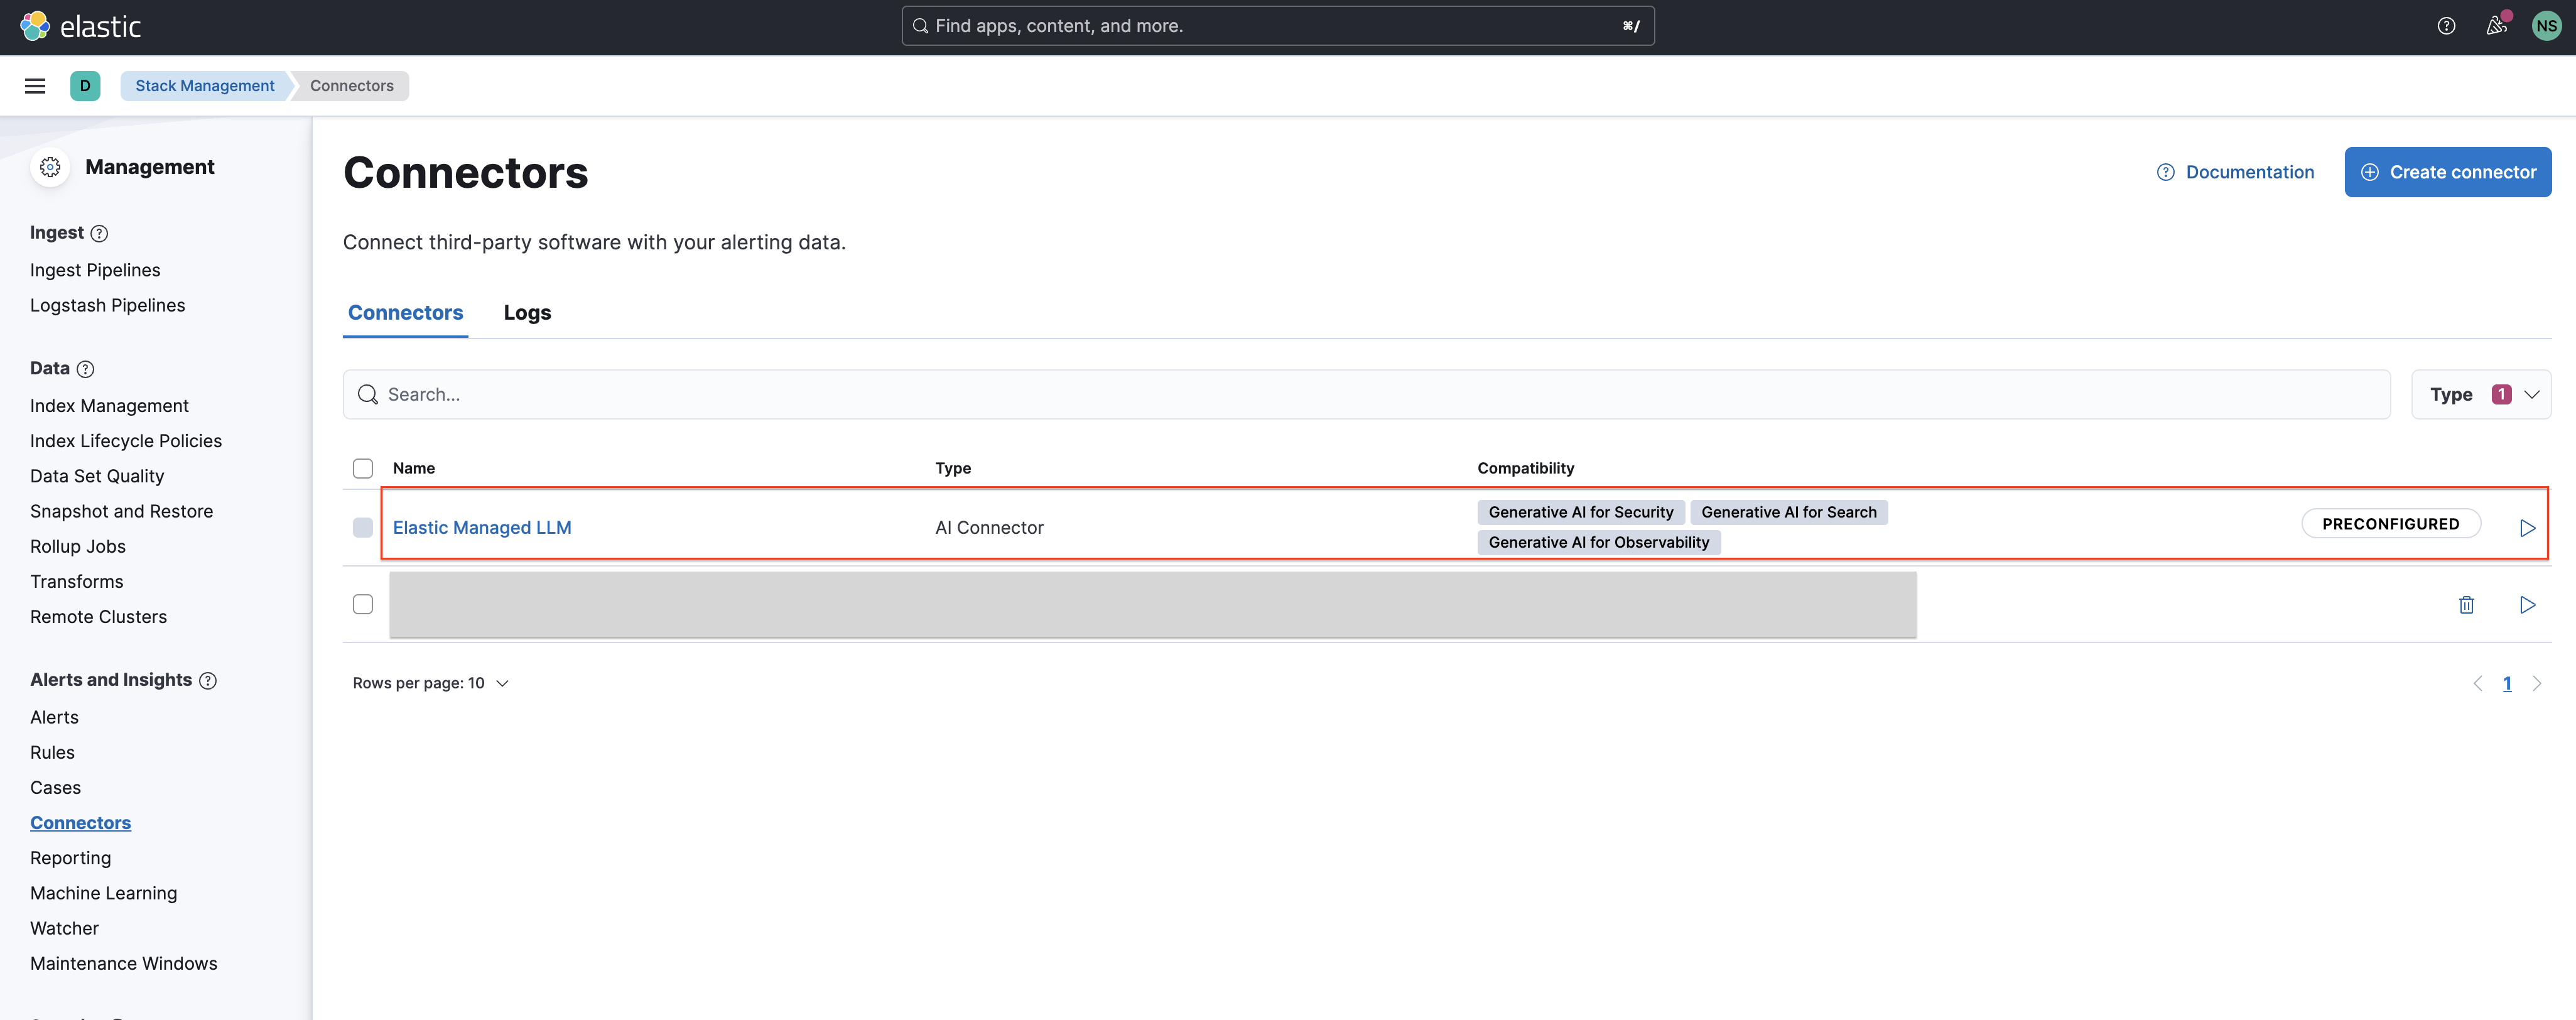The width and height of the screenshot is (2576, 1020).
Task: Open Snapshot and Restore page
Action: click(x=122, y=511)
